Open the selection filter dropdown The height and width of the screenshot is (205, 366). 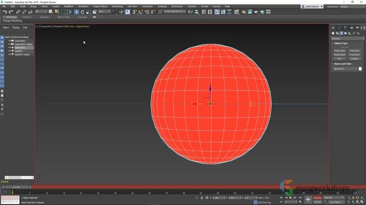coord(41,11)
